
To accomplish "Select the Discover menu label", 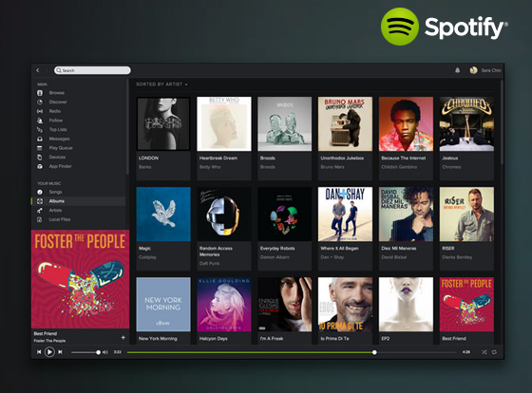I will [x=58, y=102].
